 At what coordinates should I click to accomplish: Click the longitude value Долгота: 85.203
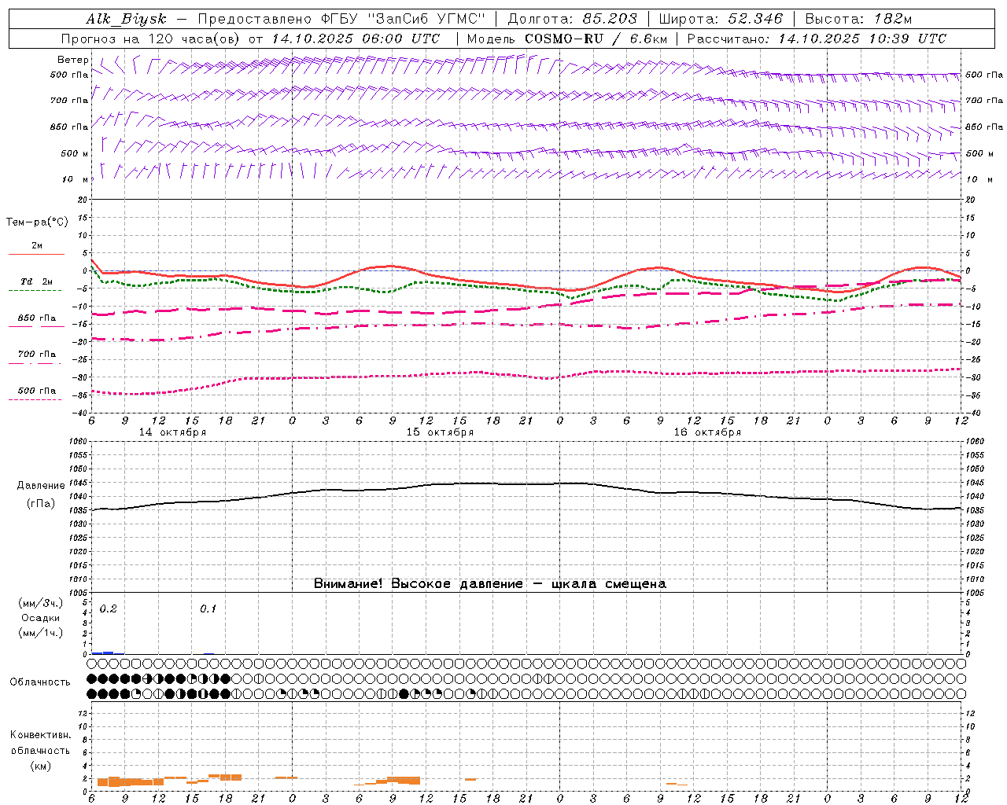coord(572,19)
